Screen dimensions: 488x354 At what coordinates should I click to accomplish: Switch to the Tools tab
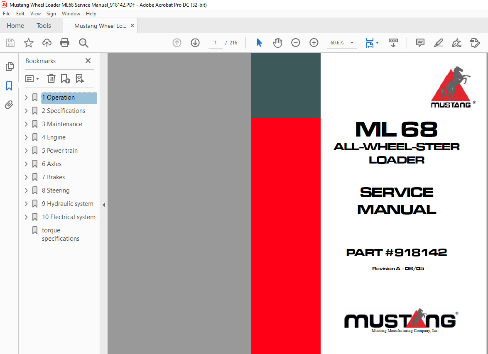coord(44,25)
